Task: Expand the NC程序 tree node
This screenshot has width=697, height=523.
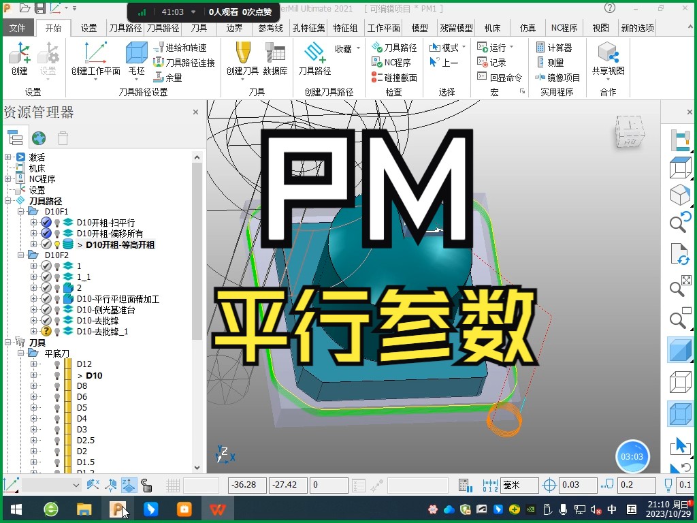Action: pyautogui.click(x=7, y=179)
